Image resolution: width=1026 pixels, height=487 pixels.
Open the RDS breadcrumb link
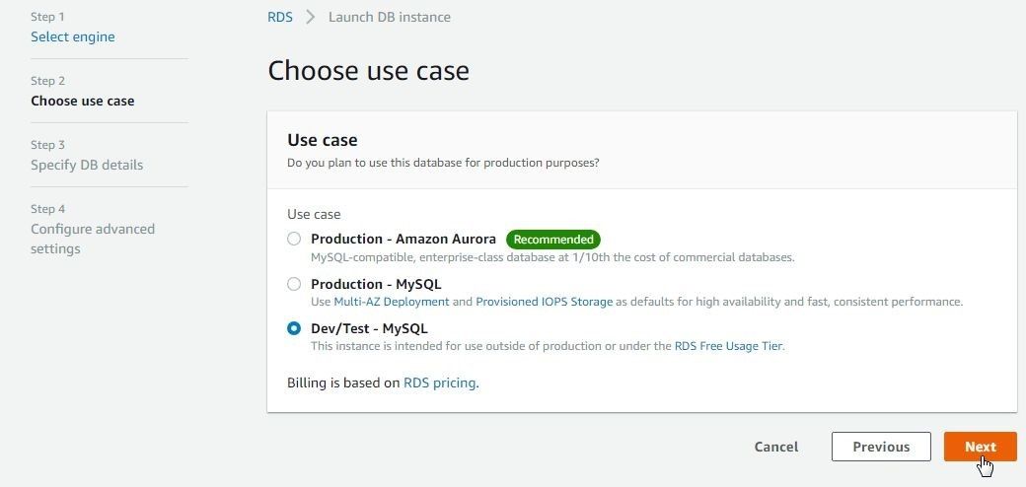[x=280, y=17]
